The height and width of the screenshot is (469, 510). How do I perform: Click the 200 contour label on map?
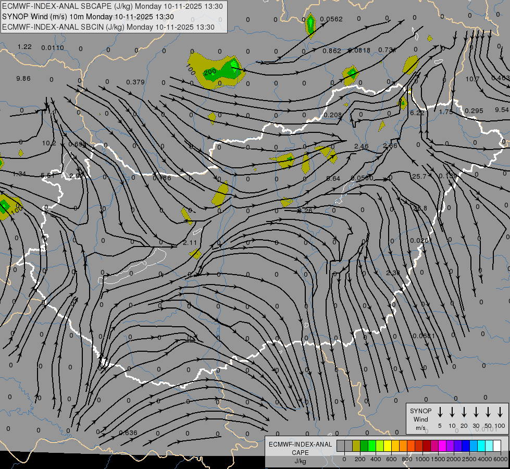pos(210,71)
